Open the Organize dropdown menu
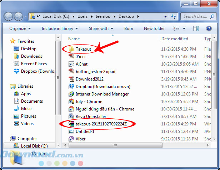 pos(20,29)
